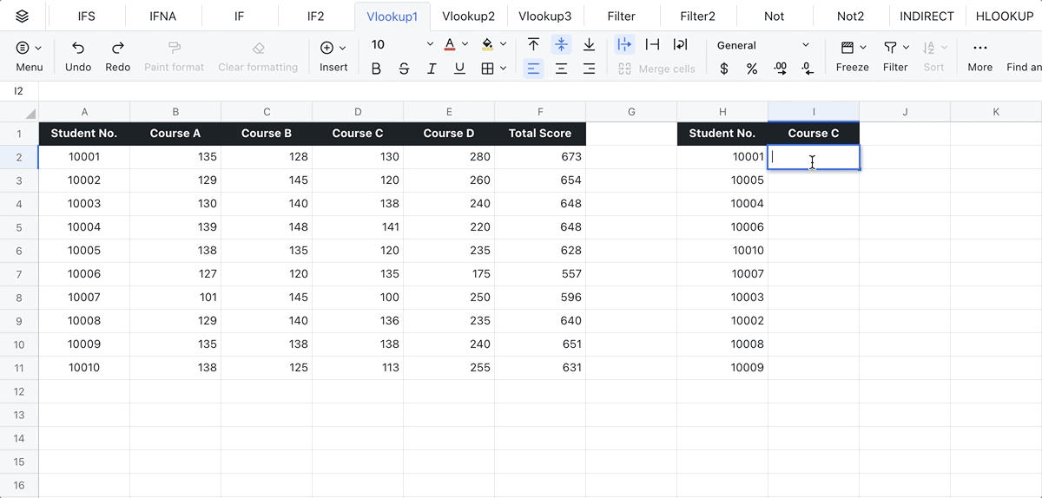Expand the General number format dropdown
Screen dimensions: 1042x498
point(805,45)
